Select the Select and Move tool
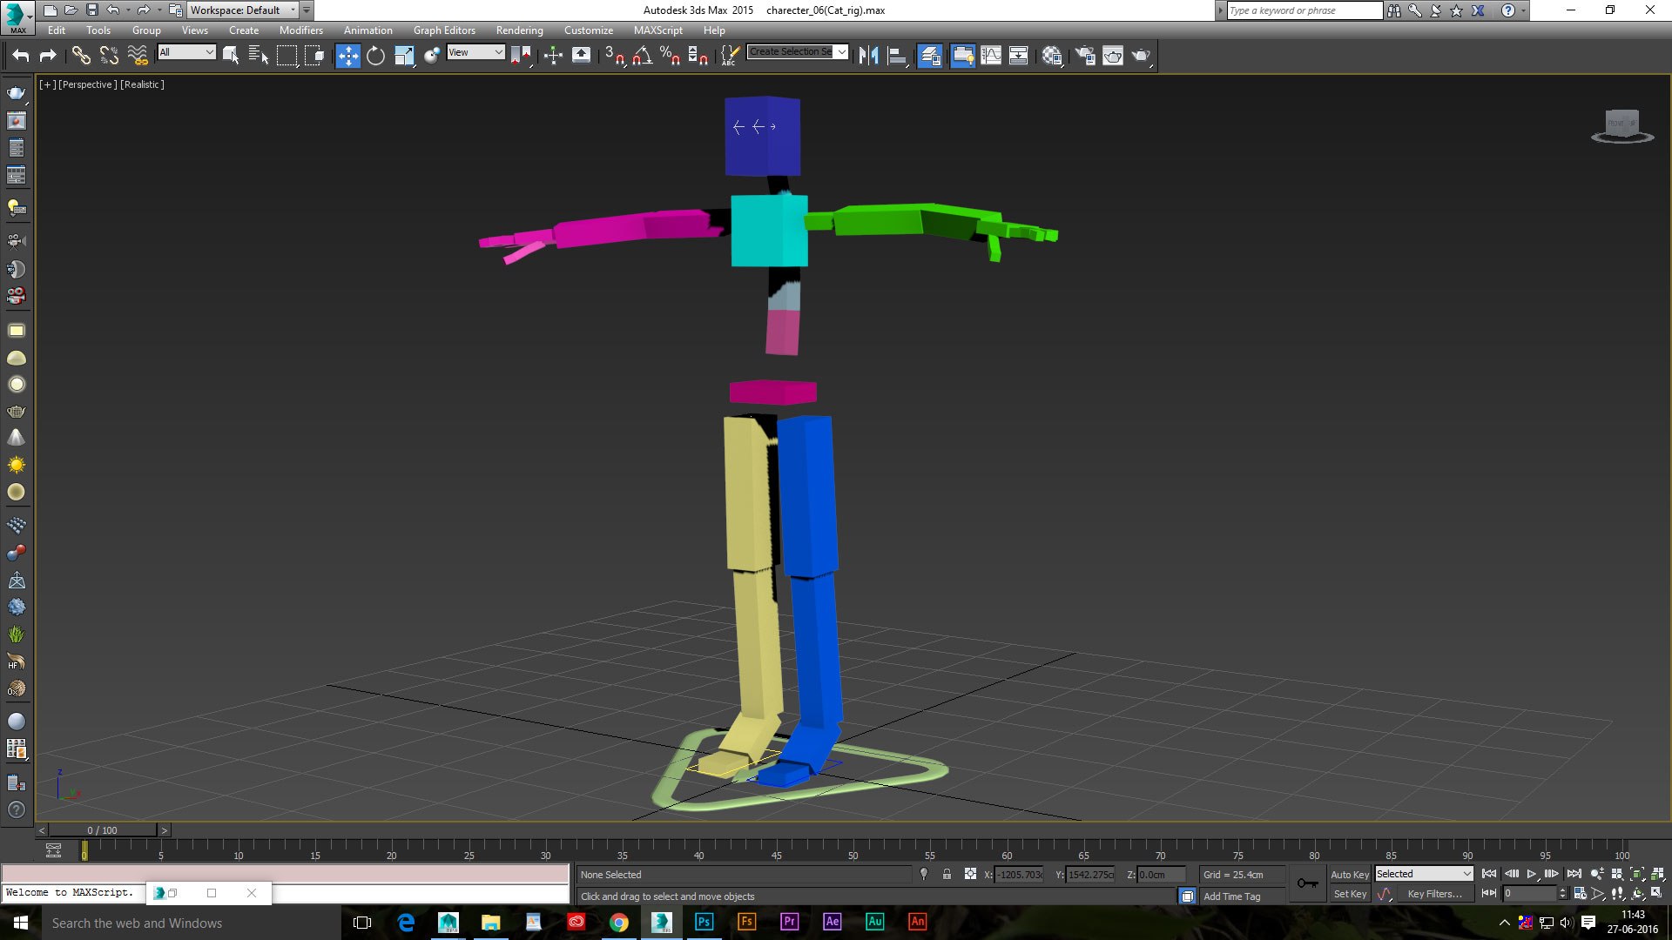Screen dimensions: 1672x940 click(347, 56)
